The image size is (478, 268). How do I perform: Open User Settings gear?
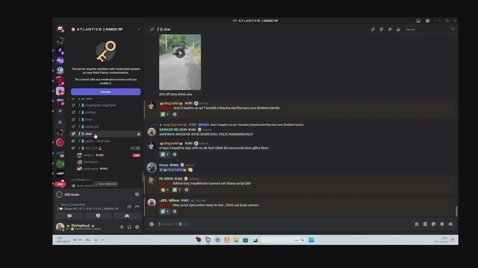pyautogui.click(x=137, y=227)
